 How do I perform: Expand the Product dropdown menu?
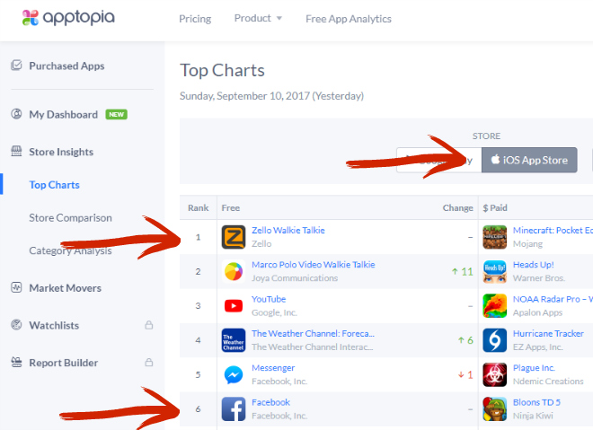coord(258,18)
